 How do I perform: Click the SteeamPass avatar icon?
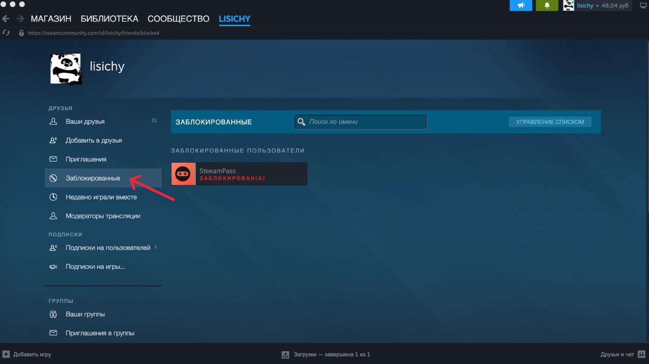point(183,174)
